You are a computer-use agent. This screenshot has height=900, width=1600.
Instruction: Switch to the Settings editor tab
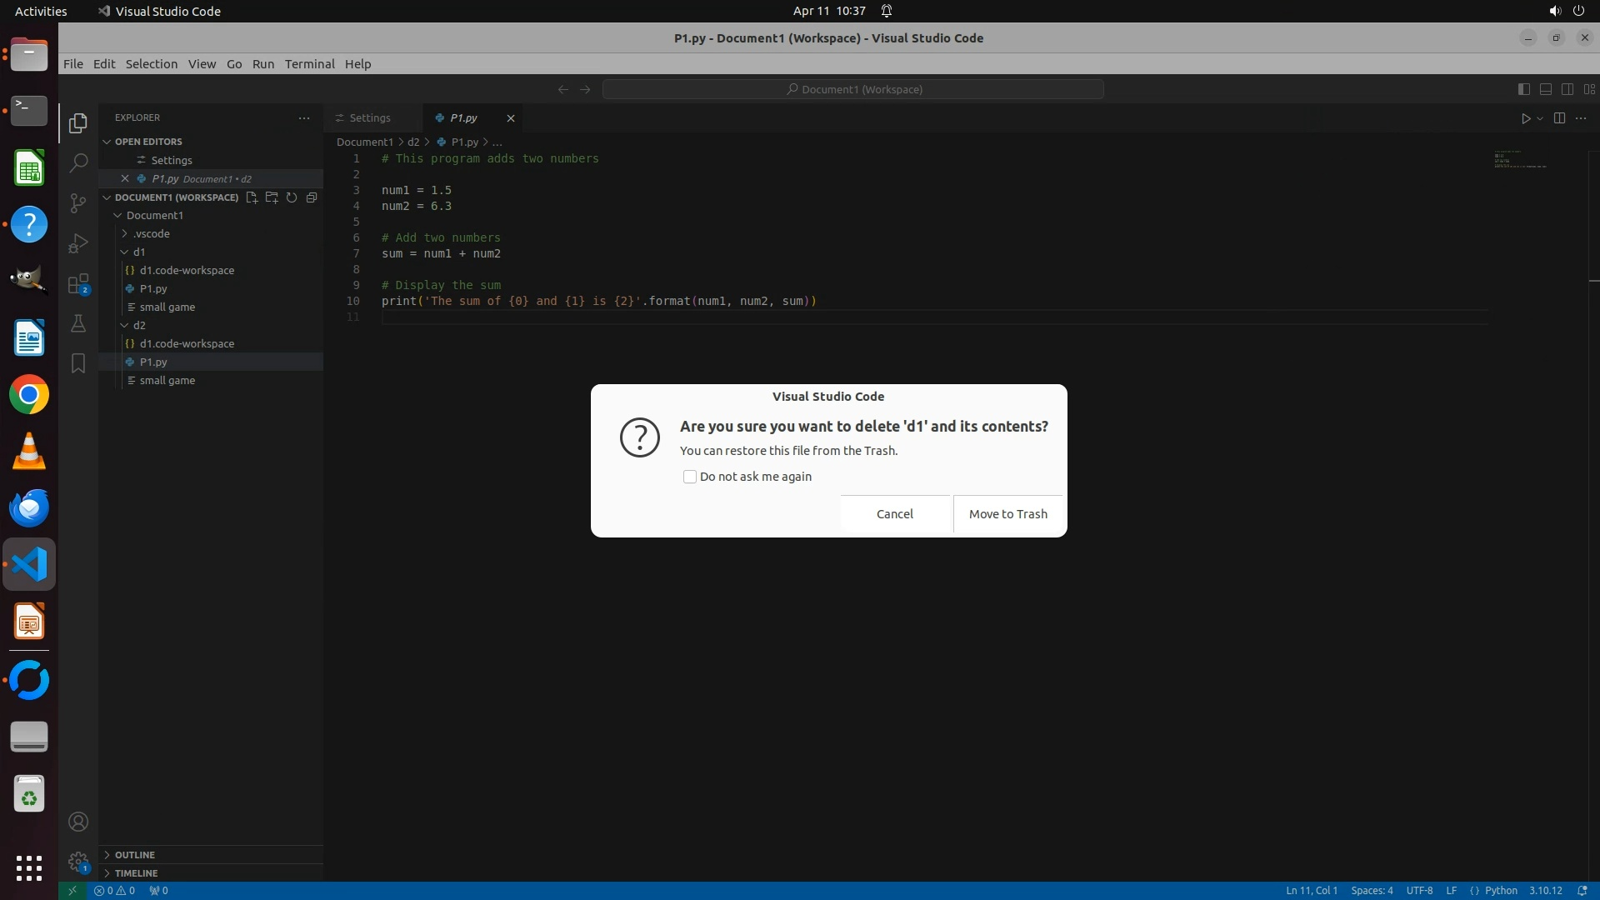pos(370,118)
